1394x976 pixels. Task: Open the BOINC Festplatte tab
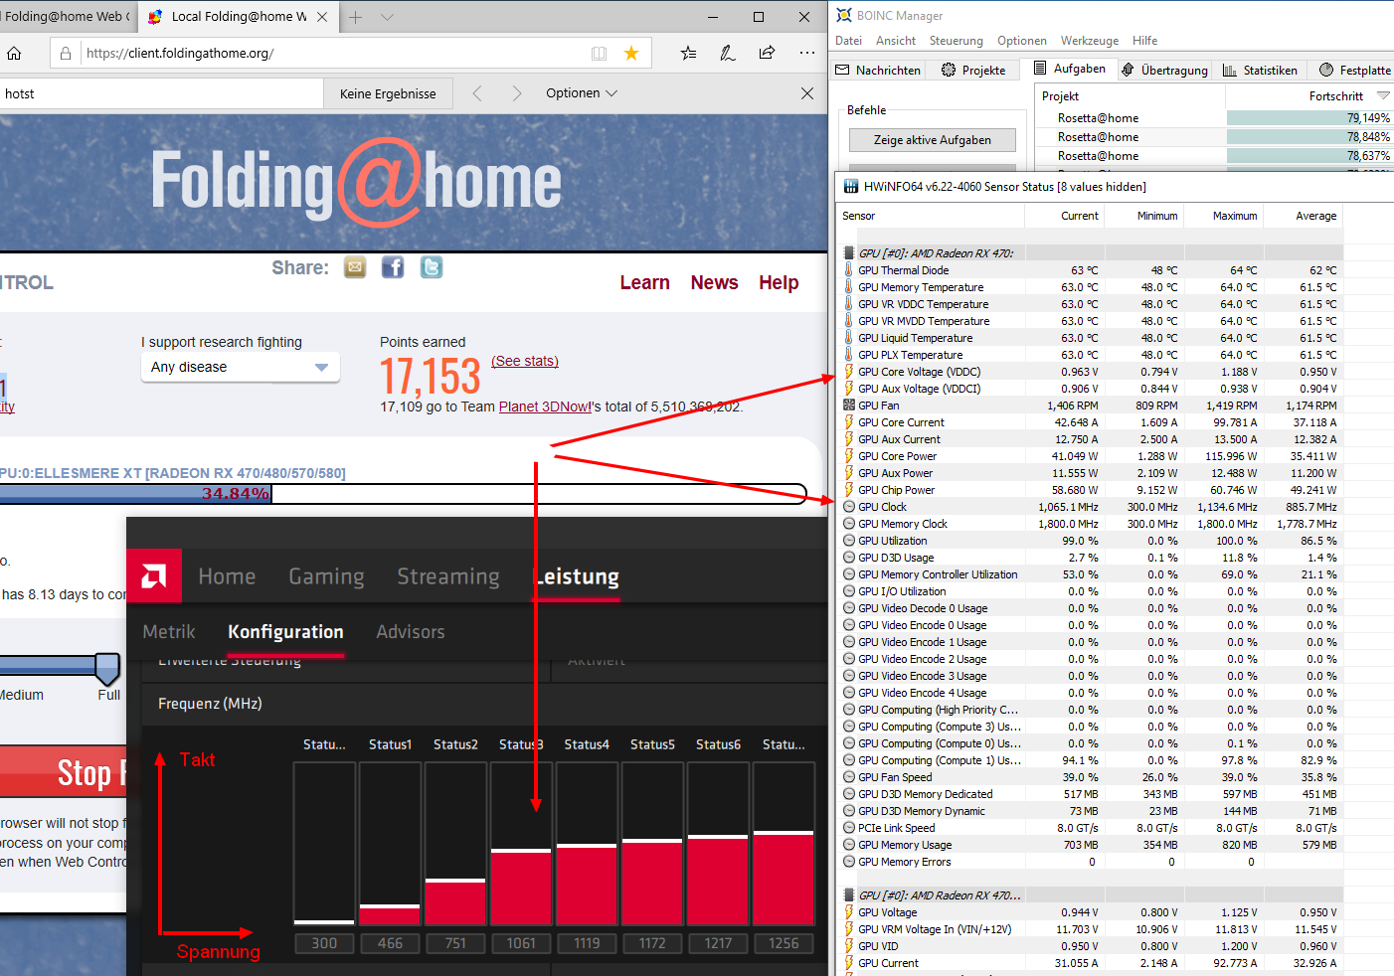tap(1354, 70)
